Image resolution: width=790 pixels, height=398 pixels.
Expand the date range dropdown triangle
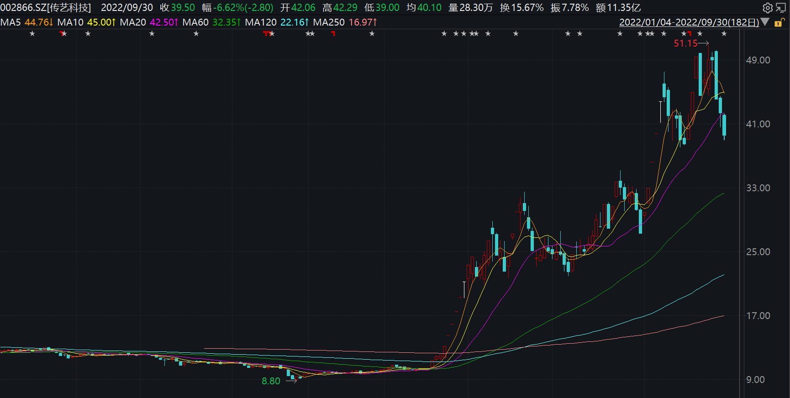[765, 22]
